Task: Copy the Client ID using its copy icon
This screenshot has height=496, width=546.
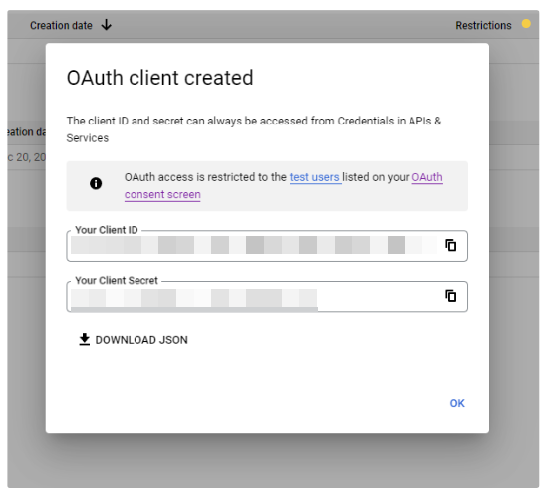Action: pyautogui.click(x=451, y=245)
